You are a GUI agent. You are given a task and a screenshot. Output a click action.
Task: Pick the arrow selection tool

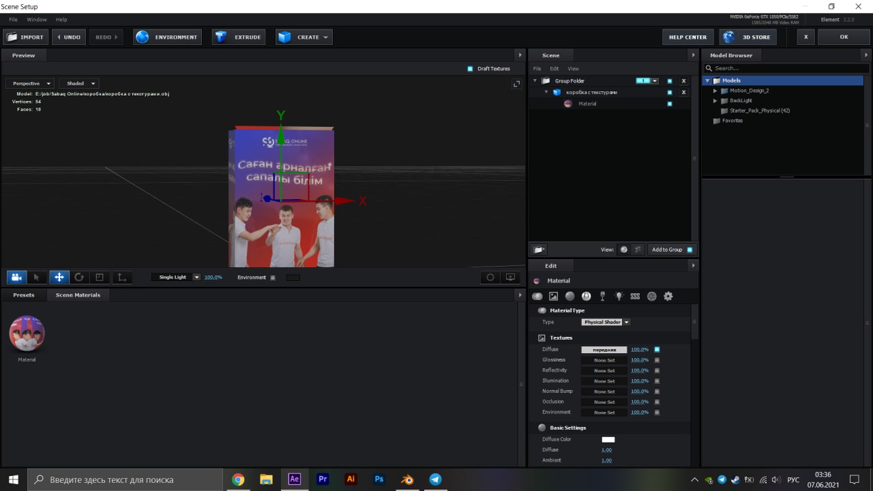pyautogui.click(x=38, y=277)
